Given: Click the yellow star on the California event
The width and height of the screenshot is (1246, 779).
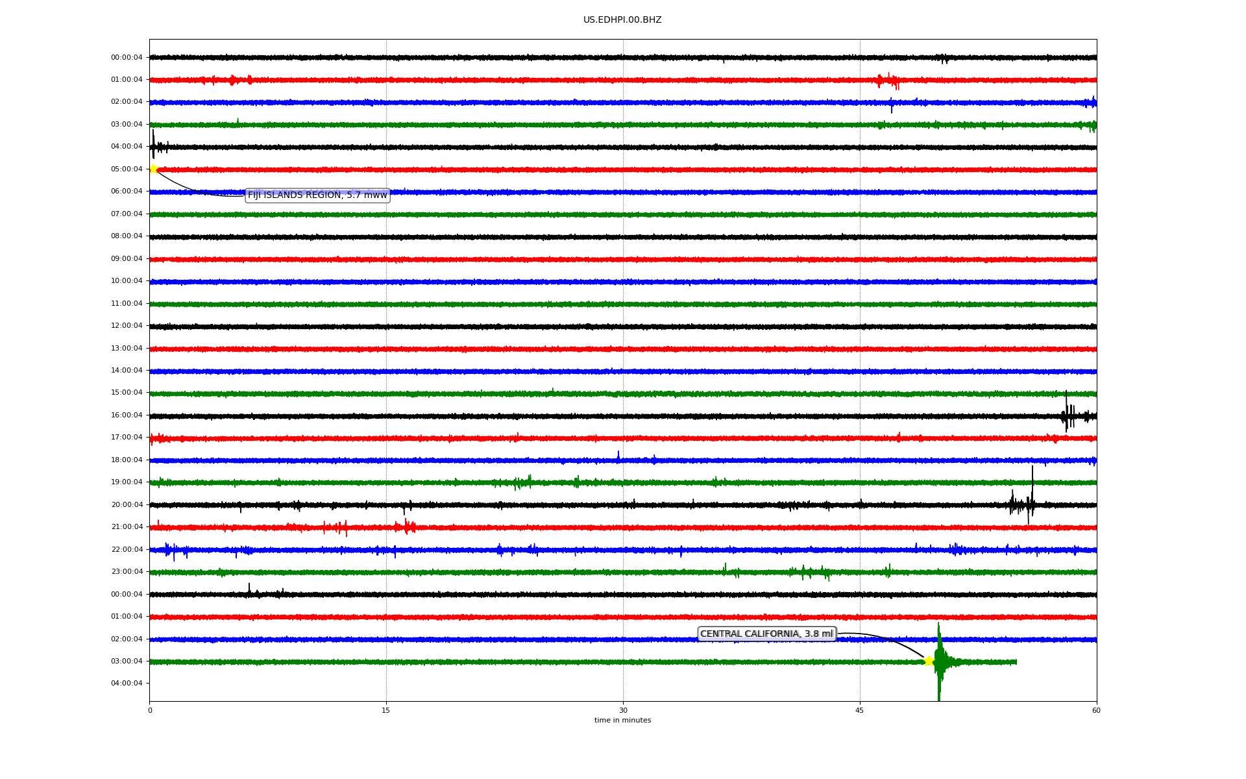Looking at the screenshot, I should (x=929, y=661).
